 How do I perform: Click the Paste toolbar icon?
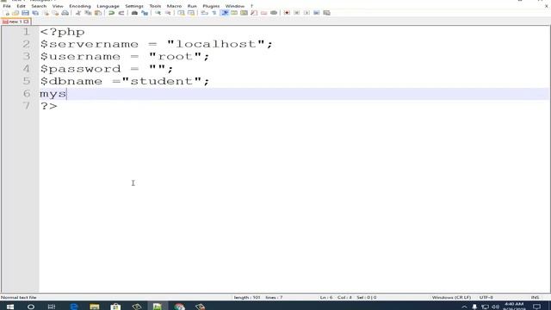pyautogui.click(x=98, y=13)
